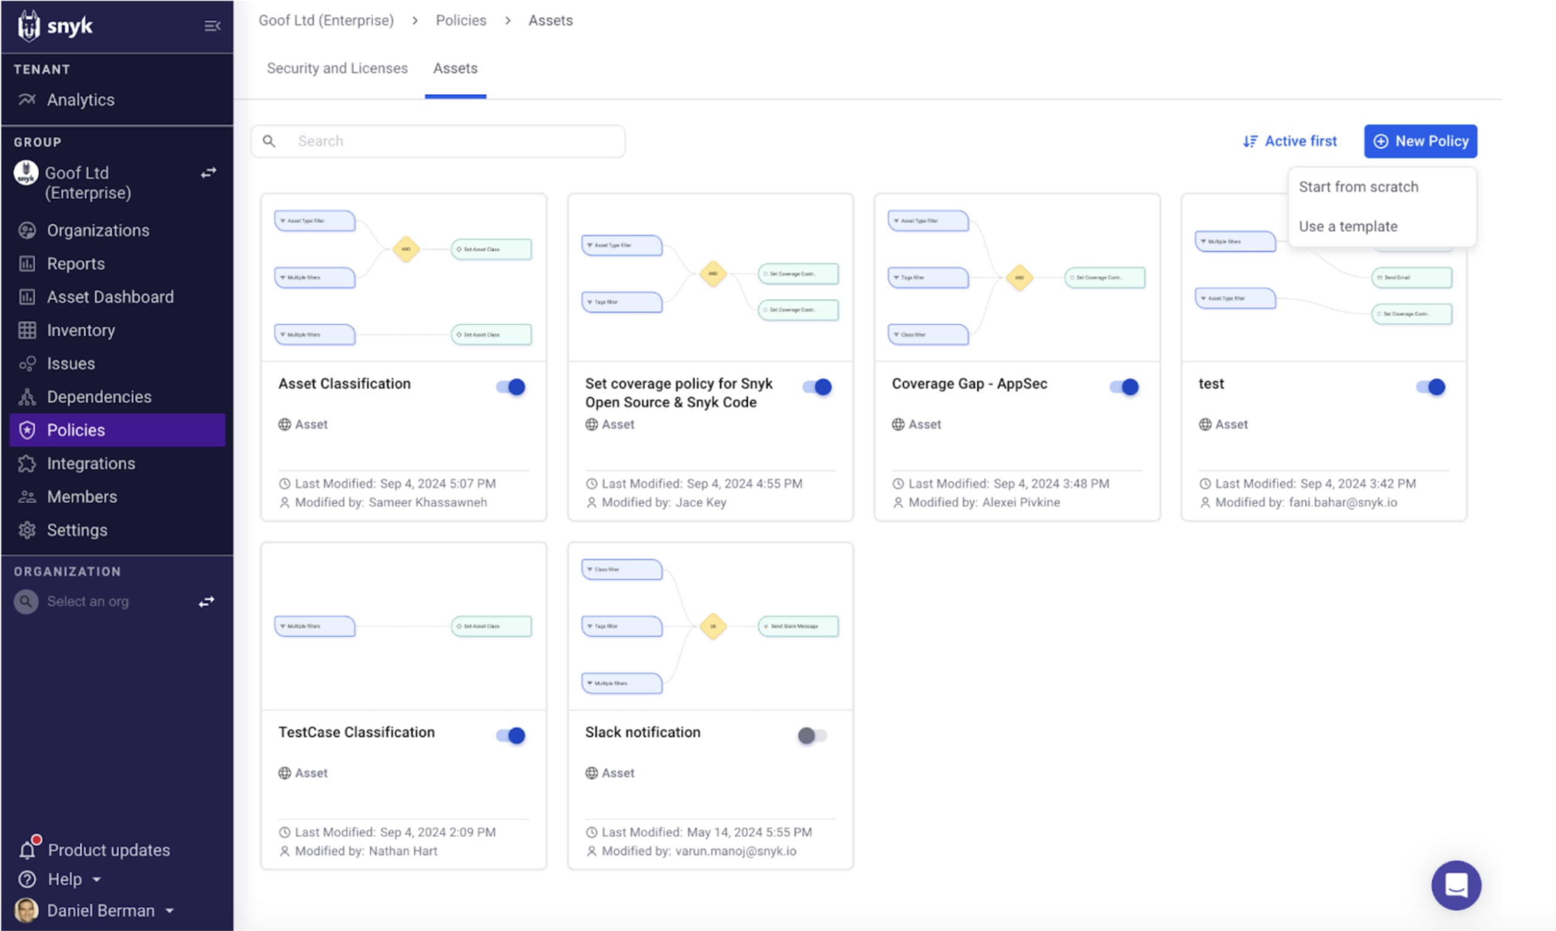This screenshot has width=1556, height=931.
Task: Open Dependencies in the sidebar
Action: [x=98, y=397]
